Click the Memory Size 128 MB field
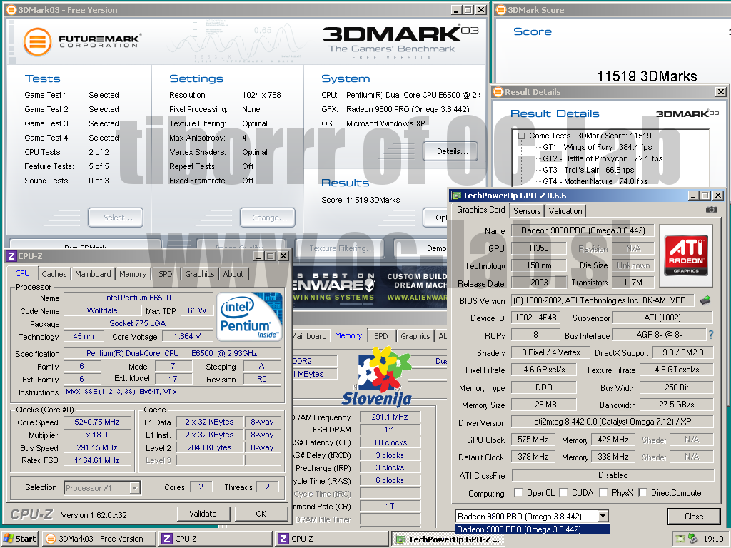The image size is (731, 548). [543, 405]
